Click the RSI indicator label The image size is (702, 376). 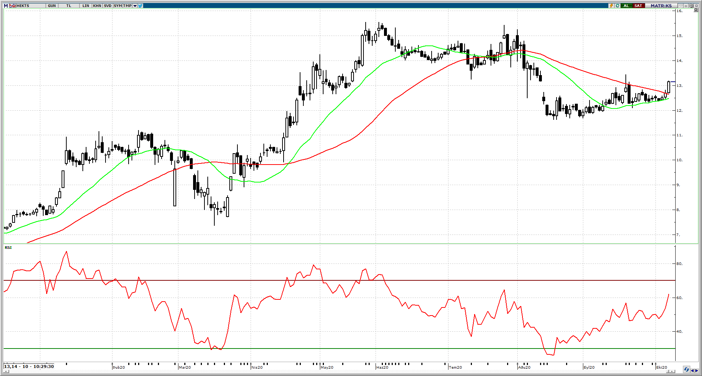8,248
